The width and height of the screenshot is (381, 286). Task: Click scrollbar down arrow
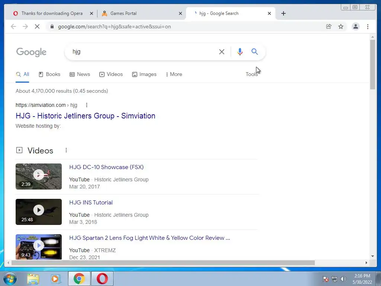(x=372, y=256)
